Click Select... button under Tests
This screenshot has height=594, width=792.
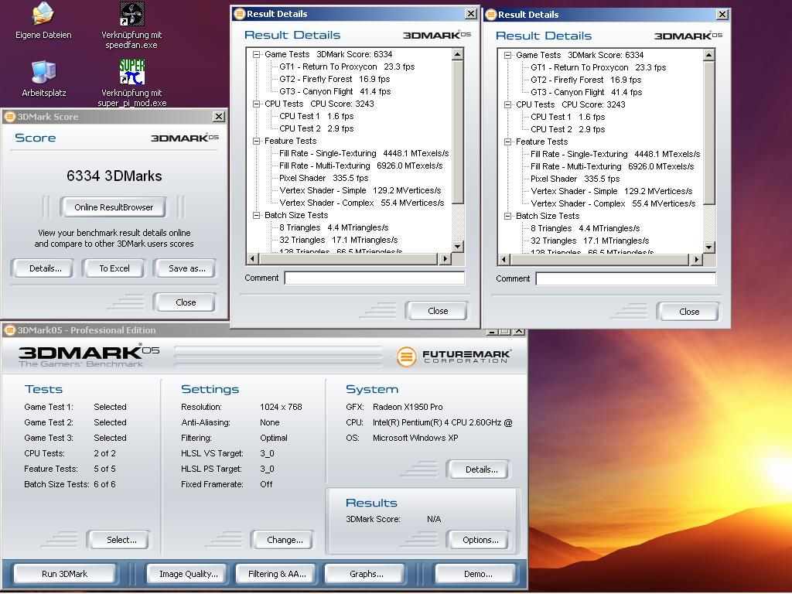pyautogui.click(x=120, y=539)
